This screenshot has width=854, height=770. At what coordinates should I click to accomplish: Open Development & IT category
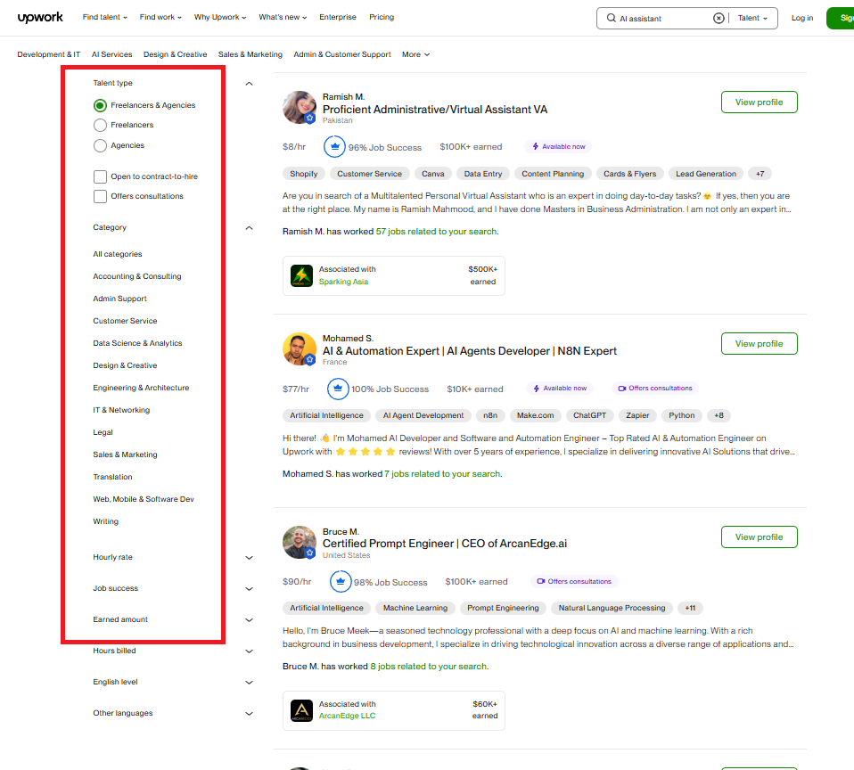point(48,54)
